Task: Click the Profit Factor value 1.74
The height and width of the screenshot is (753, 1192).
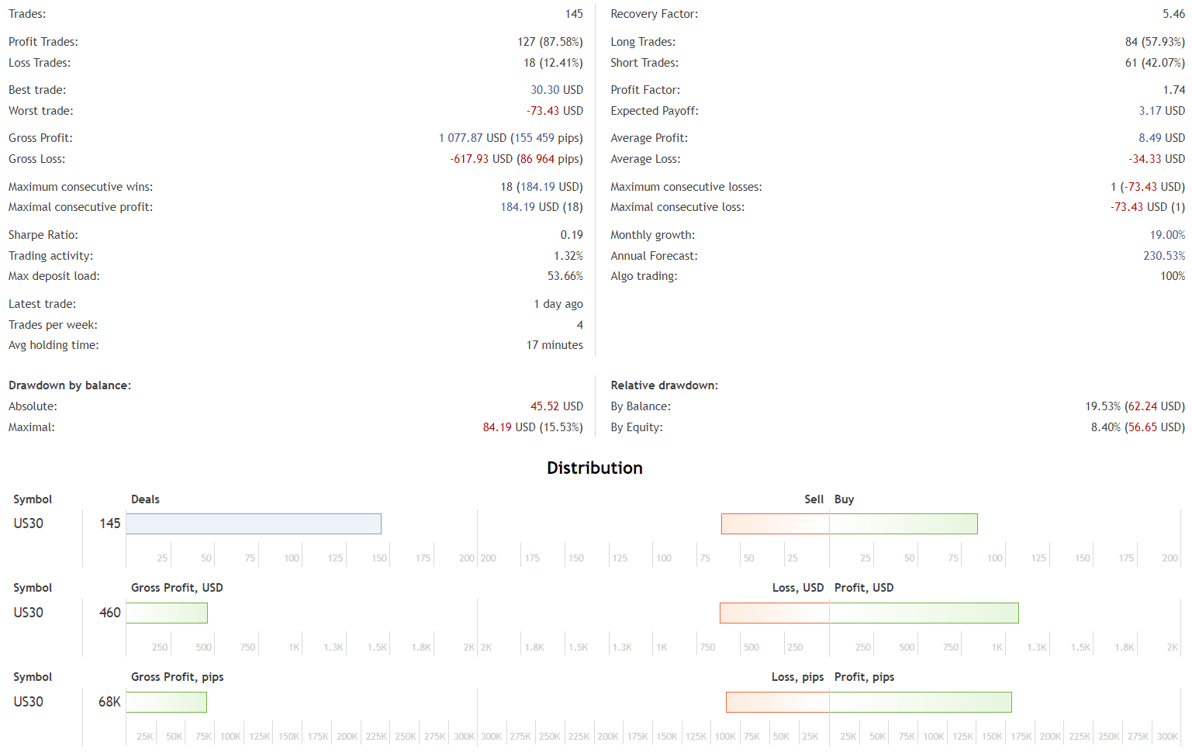Action: click(x=1175, y=89)
